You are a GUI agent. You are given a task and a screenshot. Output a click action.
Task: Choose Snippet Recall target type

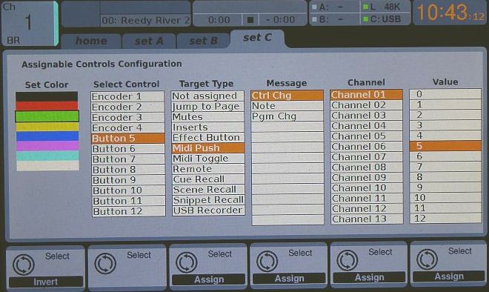[x=209, y=200]
